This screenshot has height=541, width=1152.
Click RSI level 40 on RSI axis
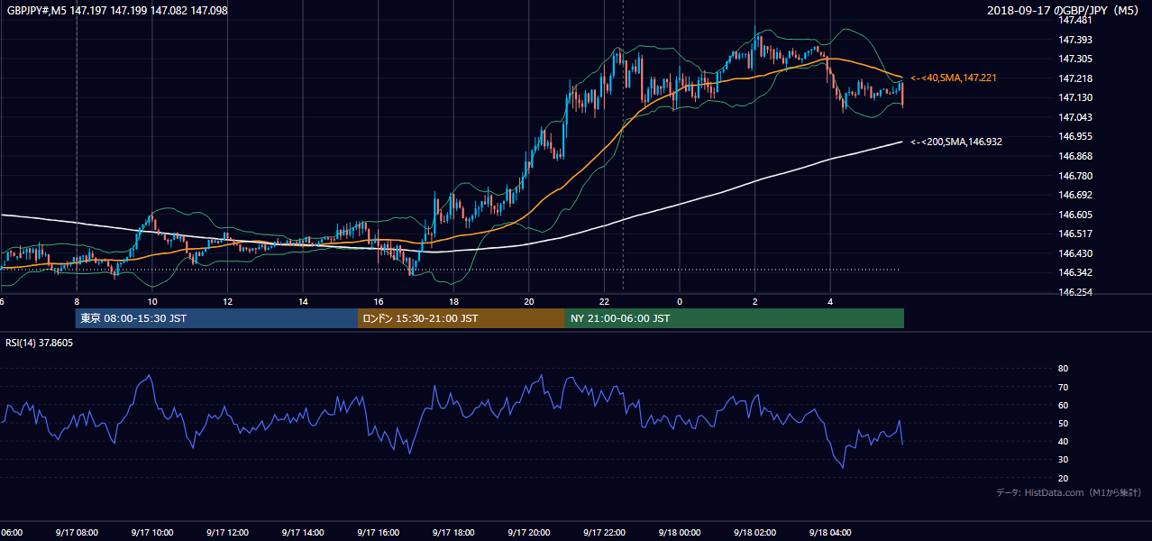pyautogui.click(x=1063, y=441)
